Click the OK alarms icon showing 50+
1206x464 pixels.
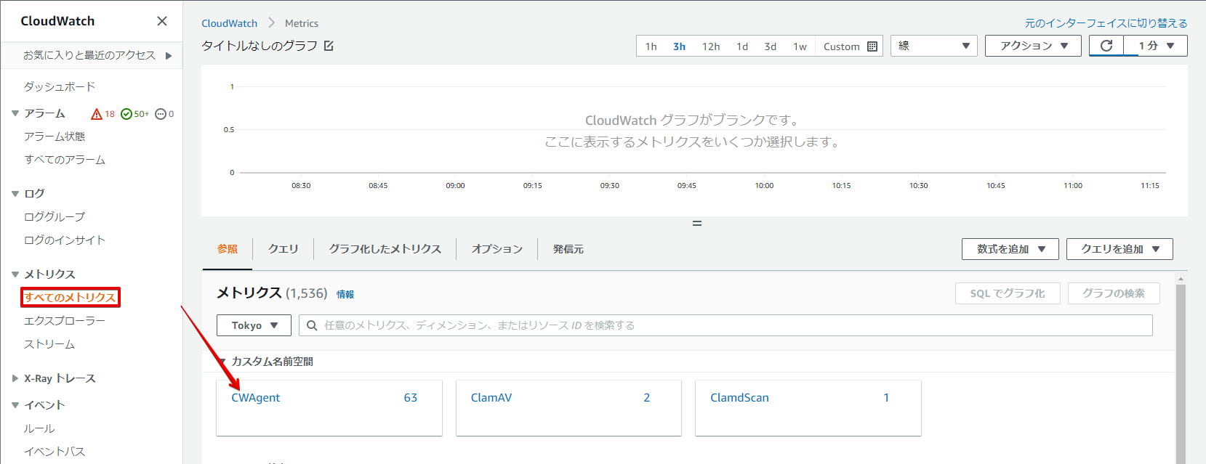(x=126, y=114)
